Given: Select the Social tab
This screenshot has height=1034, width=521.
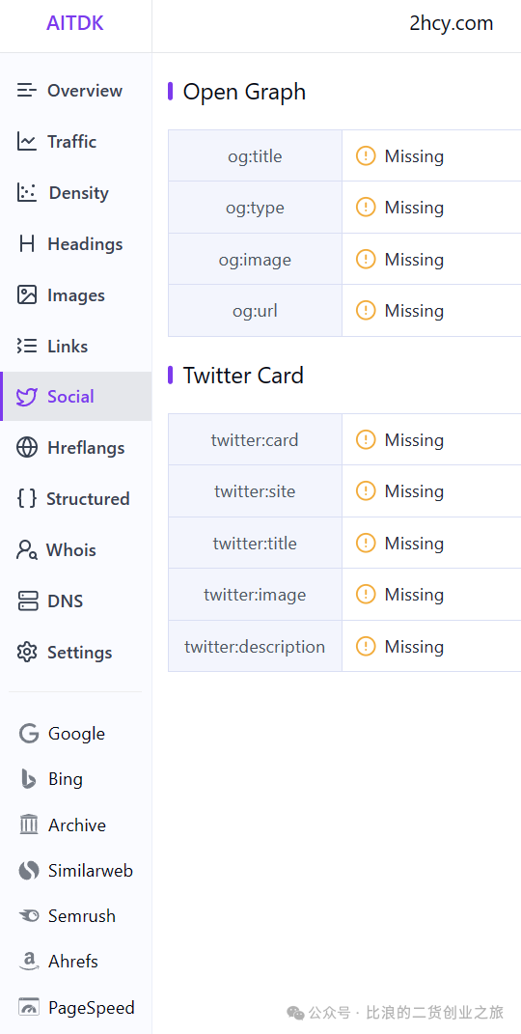Looking at the screenshot, I should coord(76,397).
